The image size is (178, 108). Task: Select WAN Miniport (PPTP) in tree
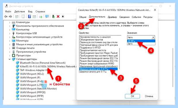click(32, 96)
